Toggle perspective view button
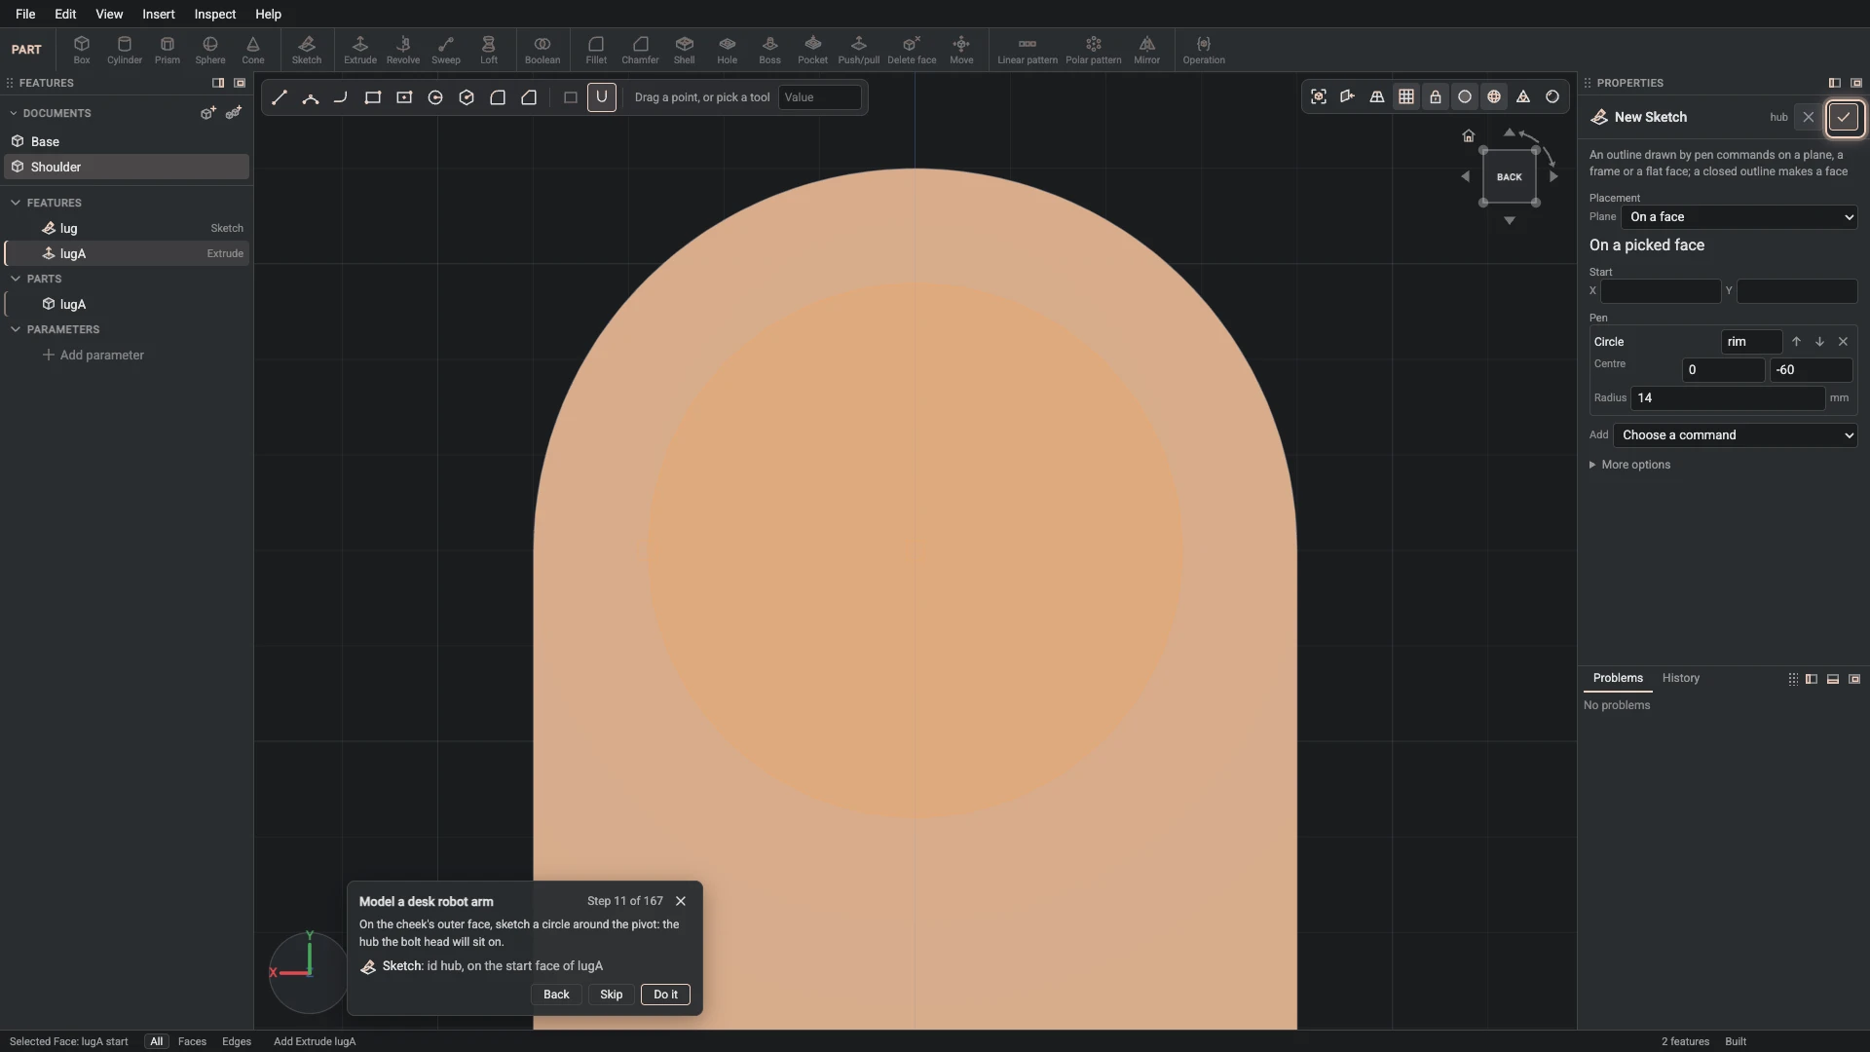This screenshot has width=1870, height=1052. coord(1377,96)
